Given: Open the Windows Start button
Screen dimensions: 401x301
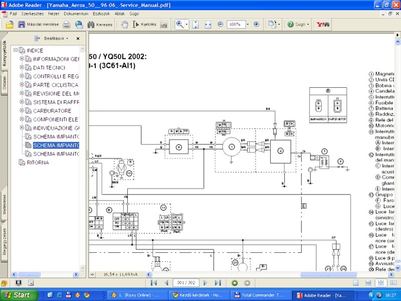Looking at the screenshot, I should 19,295.
